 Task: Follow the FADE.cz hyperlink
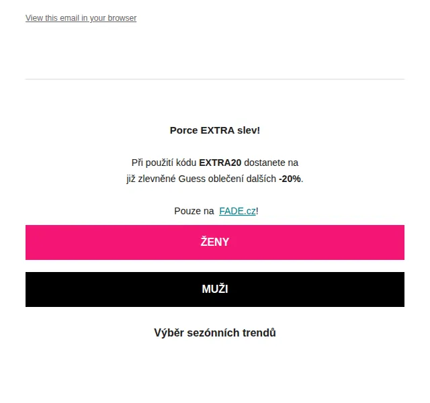click(x=237, y=211)
